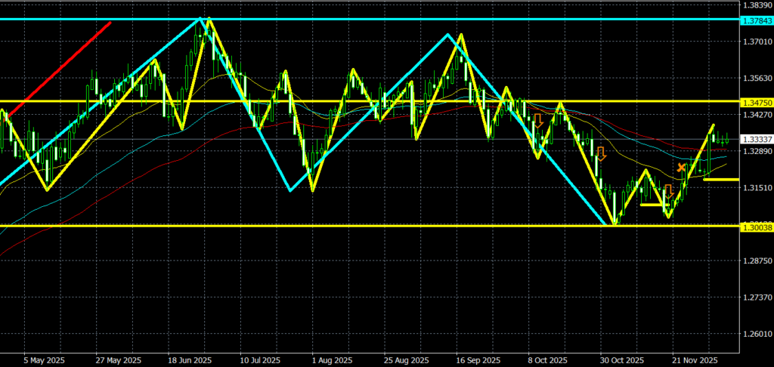Click the 1.26010 price axis label
The height and width of the screenshot is (367, 774).
[x=756, y=334]
